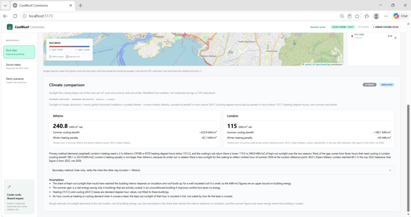This screenshot has width=411, height=217.
Task: Expand the ATH-2008 roof row arrow
Action: click(395, 38)
